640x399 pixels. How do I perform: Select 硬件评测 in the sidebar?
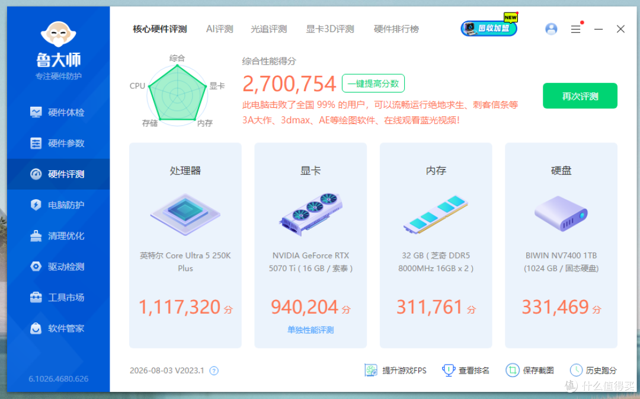click(x=58, y=174)
